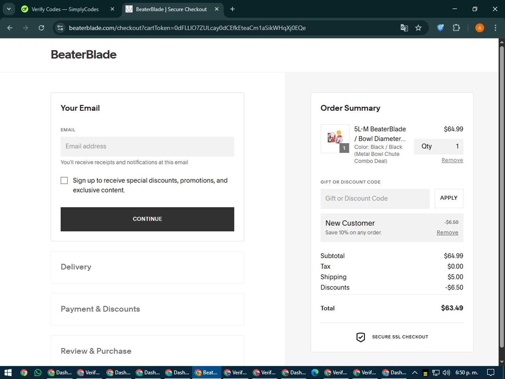Expand the Delivery section
The width and height of the screenshot is (505, 379).
(x=147, y=267)
